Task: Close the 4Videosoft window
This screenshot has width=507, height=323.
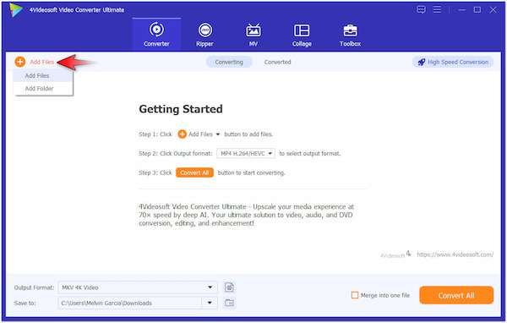Action: pyautogui.click(x=493, y=9)
